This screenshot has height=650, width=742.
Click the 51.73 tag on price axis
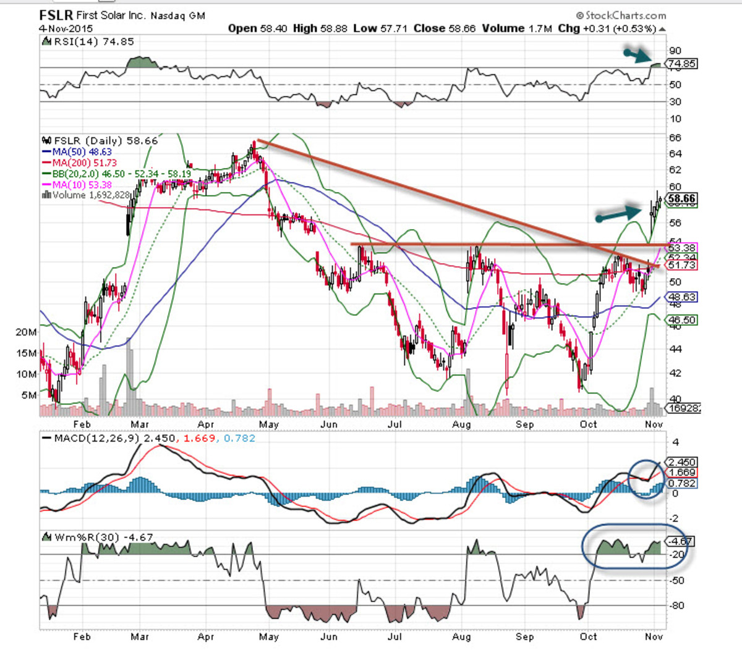682,265
